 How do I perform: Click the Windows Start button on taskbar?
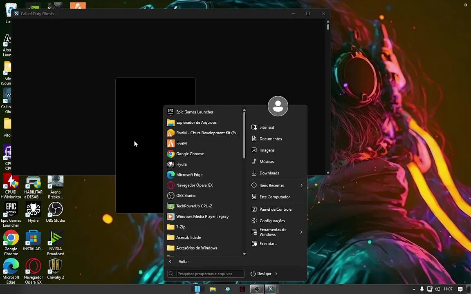tap(197, 289)
